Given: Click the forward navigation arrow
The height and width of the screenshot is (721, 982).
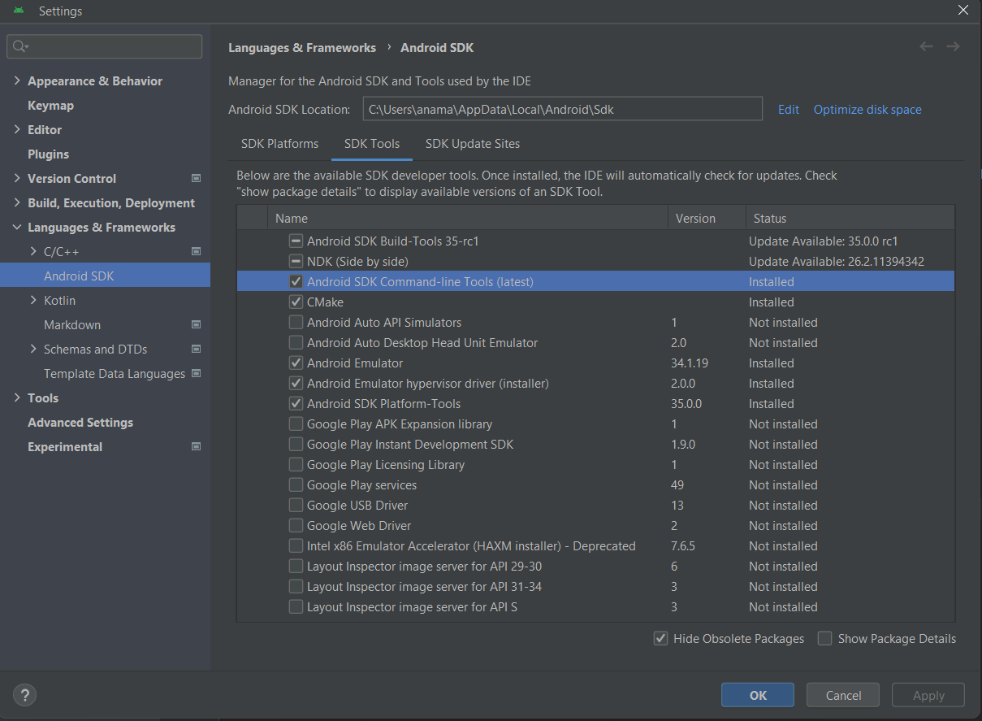Looking at the screenshot, I should click(952, 46).
